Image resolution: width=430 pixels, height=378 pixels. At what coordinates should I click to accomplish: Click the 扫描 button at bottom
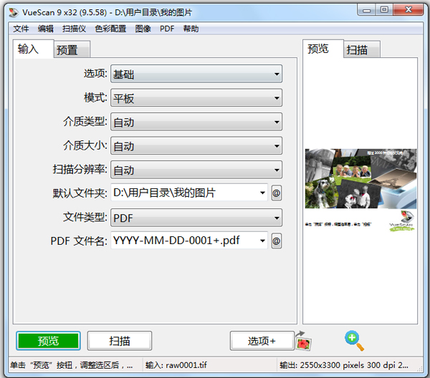[120, 341]
